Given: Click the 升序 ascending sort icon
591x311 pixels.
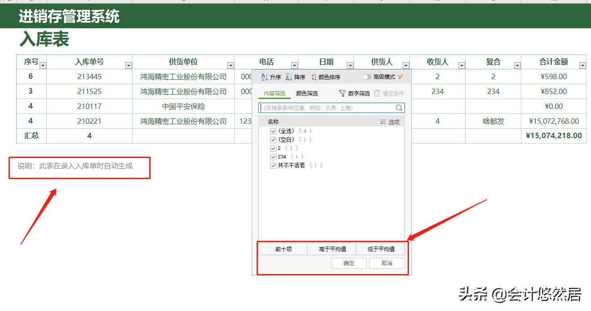Looking at the screenshot, I should pos(264,77).
